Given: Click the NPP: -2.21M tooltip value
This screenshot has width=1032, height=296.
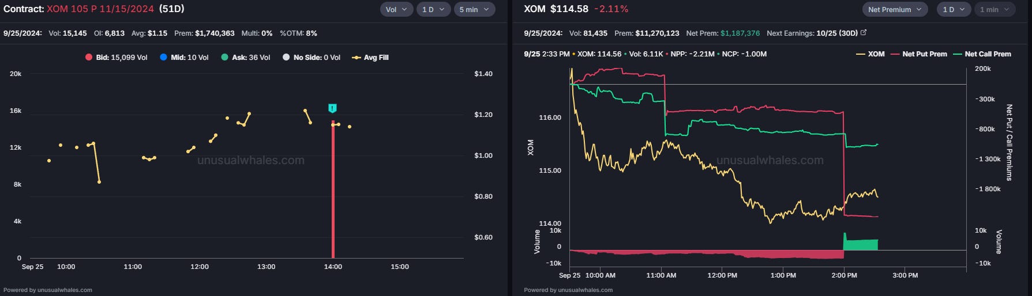Looking at the screenshot, I should coord(692,54).
